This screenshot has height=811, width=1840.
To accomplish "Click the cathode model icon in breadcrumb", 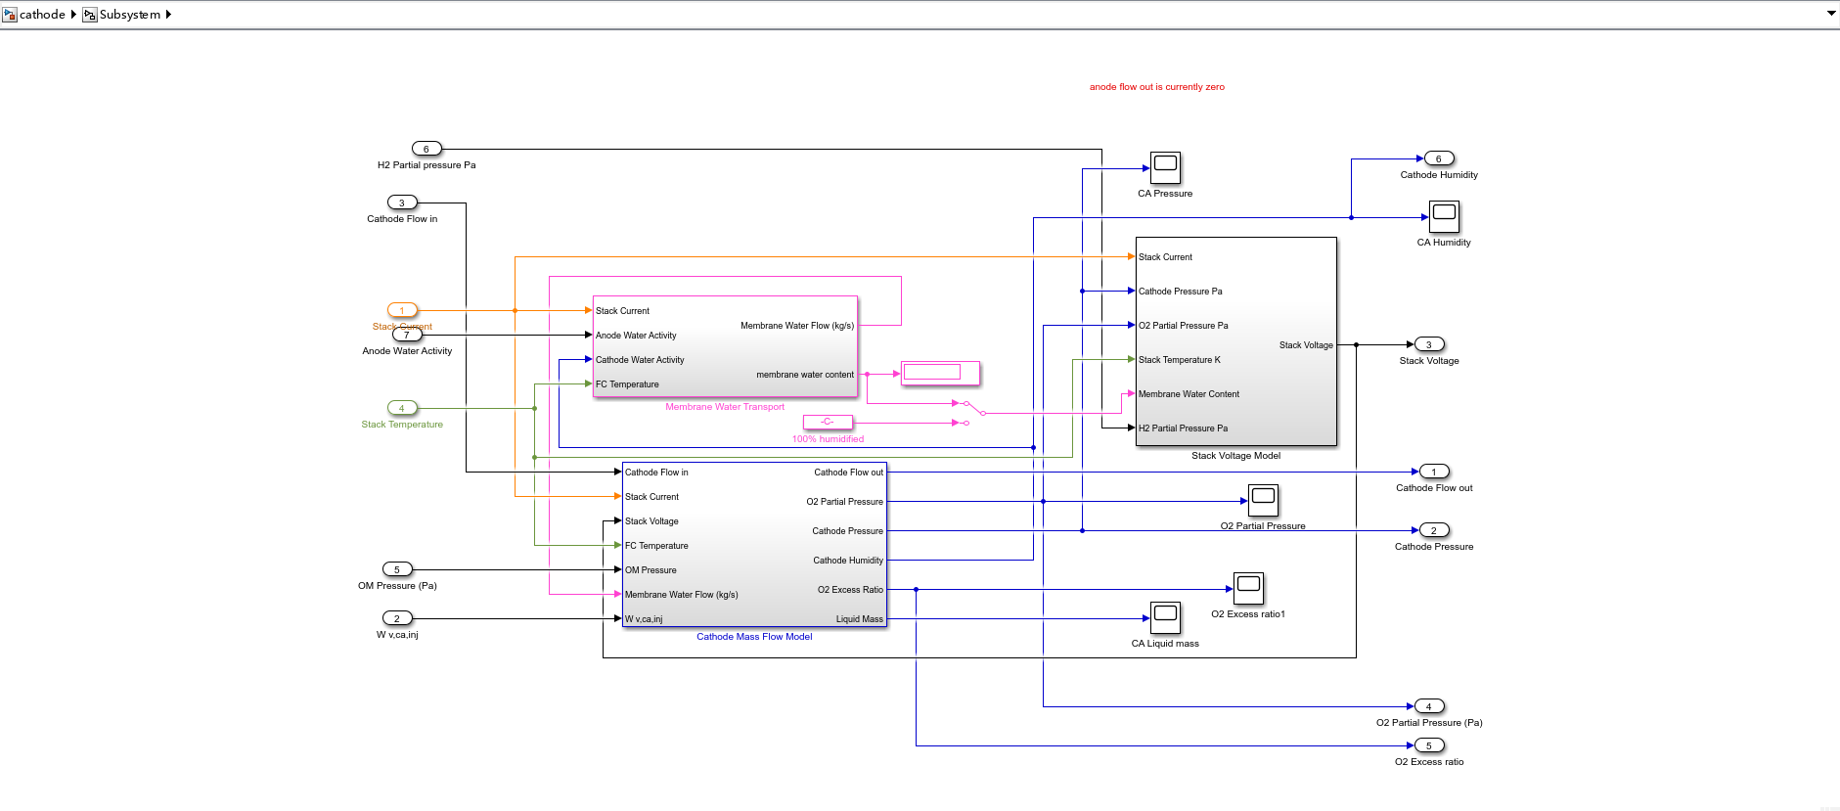I will pyautogui.click(x=10, y=15).
